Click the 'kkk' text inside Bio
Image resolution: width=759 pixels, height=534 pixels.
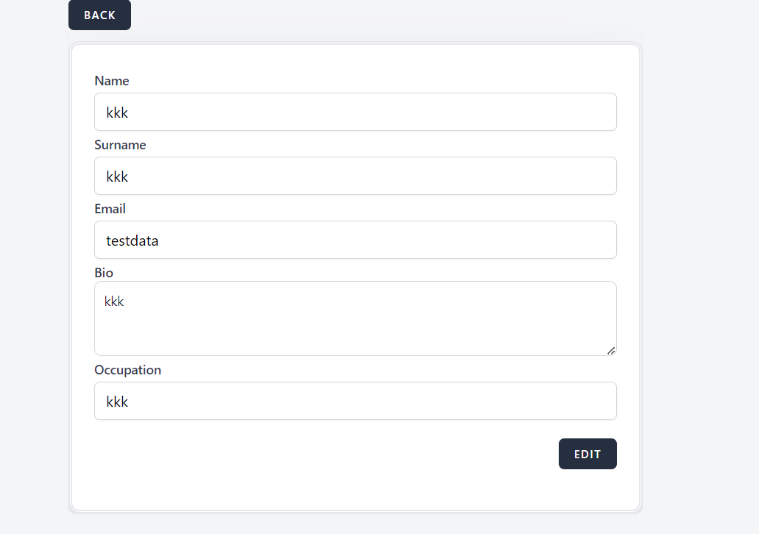coord(114,302)
